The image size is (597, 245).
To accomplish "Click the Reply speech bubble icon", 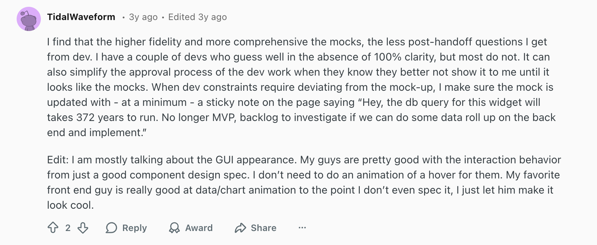I will coord(111,228).
